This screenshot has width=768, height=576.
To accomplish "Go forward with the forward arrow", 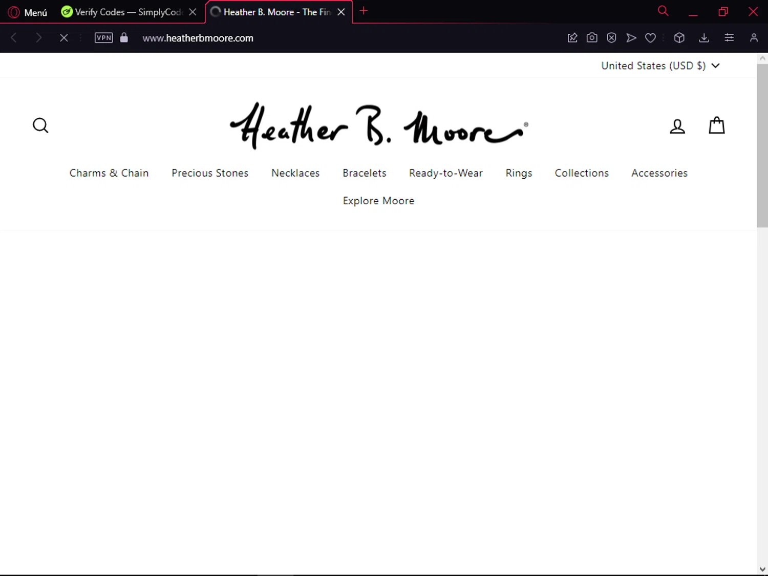I will pyautogui.click(x=38, y=37).
